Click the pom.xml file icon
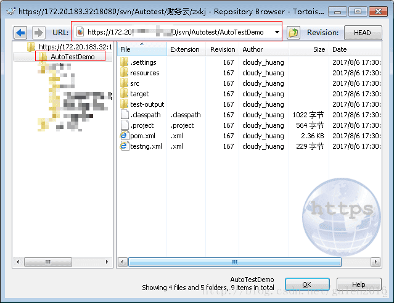Screen dimensions: 394x303 pos(125,136)
